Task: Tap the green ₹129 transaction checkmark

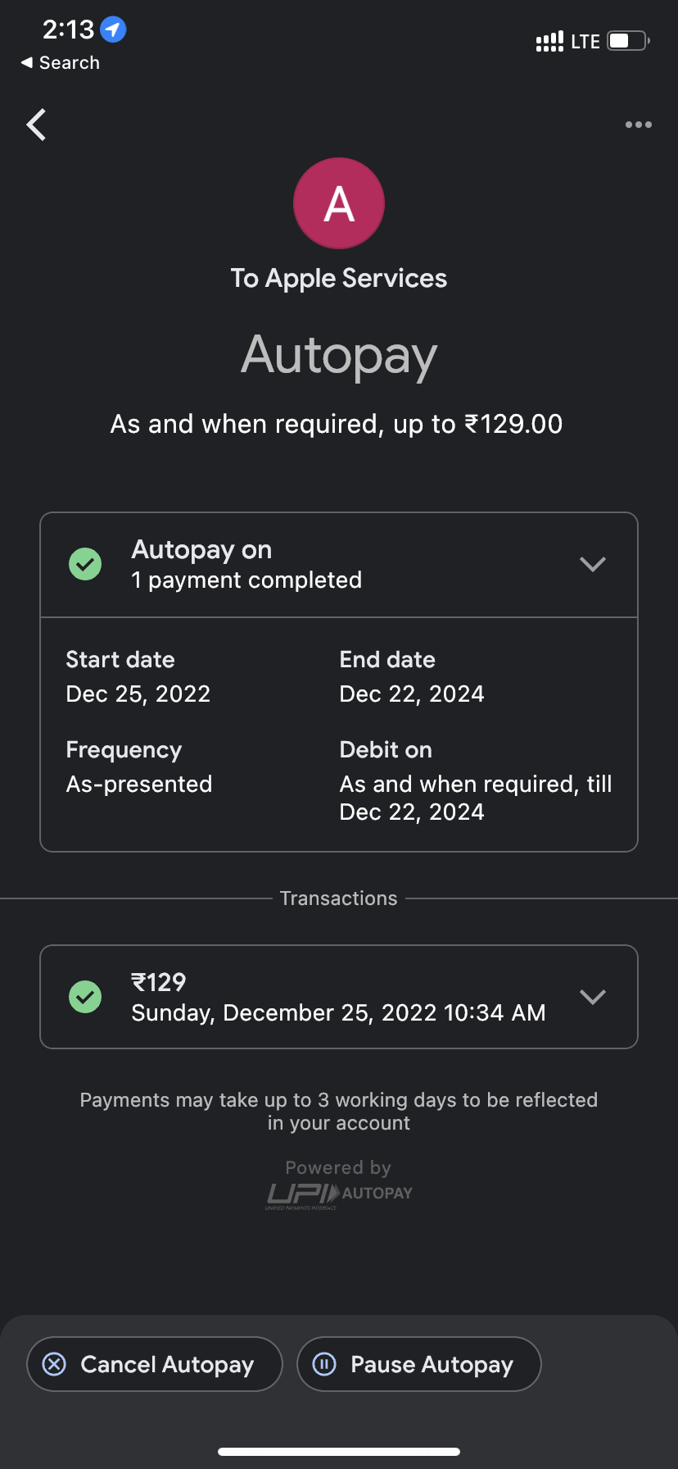Action: (85, 997)
